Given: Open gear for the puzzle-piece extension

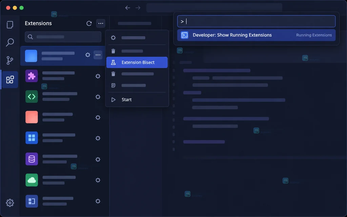Looking at the screenshot, I should point(98,76).
